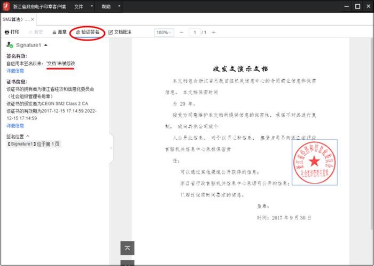This screenshot has width=374, height=266.
Task: Click the vertical scrollbar of document view
Action: pos(372,134)
